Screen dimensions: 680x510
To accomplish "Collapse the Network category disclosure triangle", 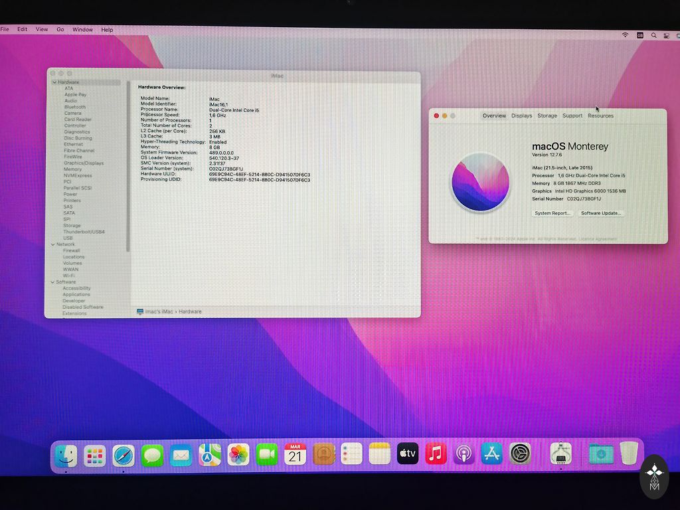I will (x=53, y=244).
